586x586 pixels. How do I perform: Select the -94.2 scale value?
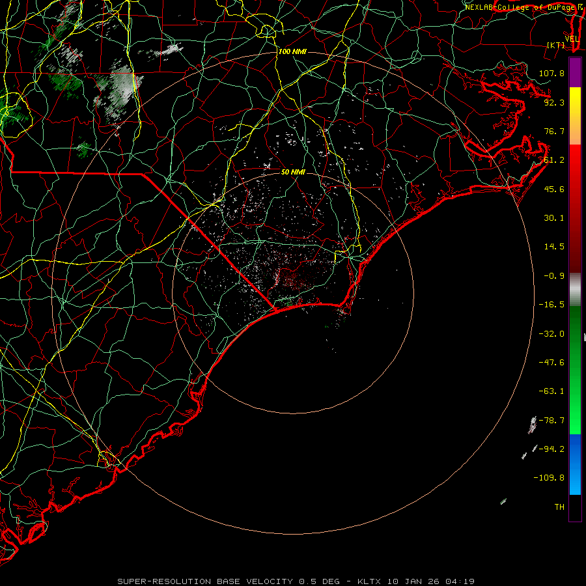(x=551, y=449)
